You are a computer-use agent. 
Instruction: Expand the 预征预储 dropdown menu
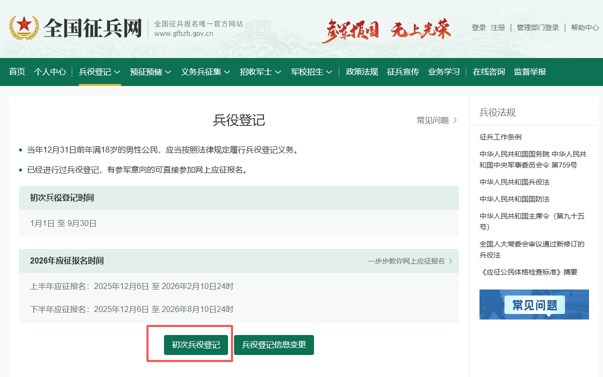(x=150, y=72)
